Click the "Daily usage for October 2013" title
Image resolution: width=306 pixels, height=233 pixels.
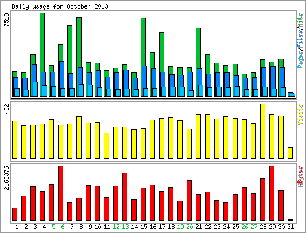[60, 6]
